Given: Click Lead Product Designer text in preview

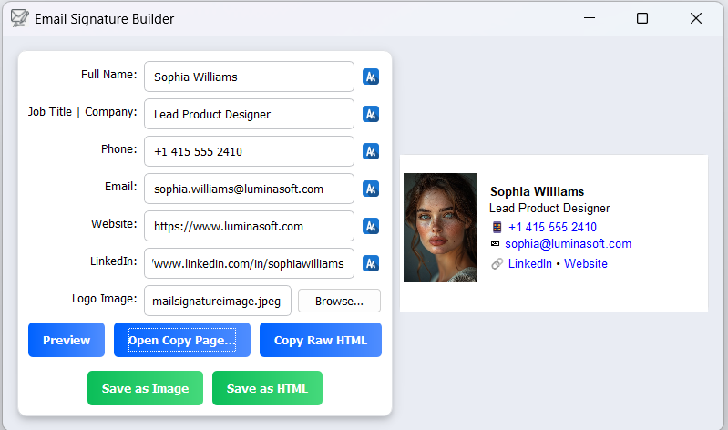Looking at the screenshot, I should 549,208.
